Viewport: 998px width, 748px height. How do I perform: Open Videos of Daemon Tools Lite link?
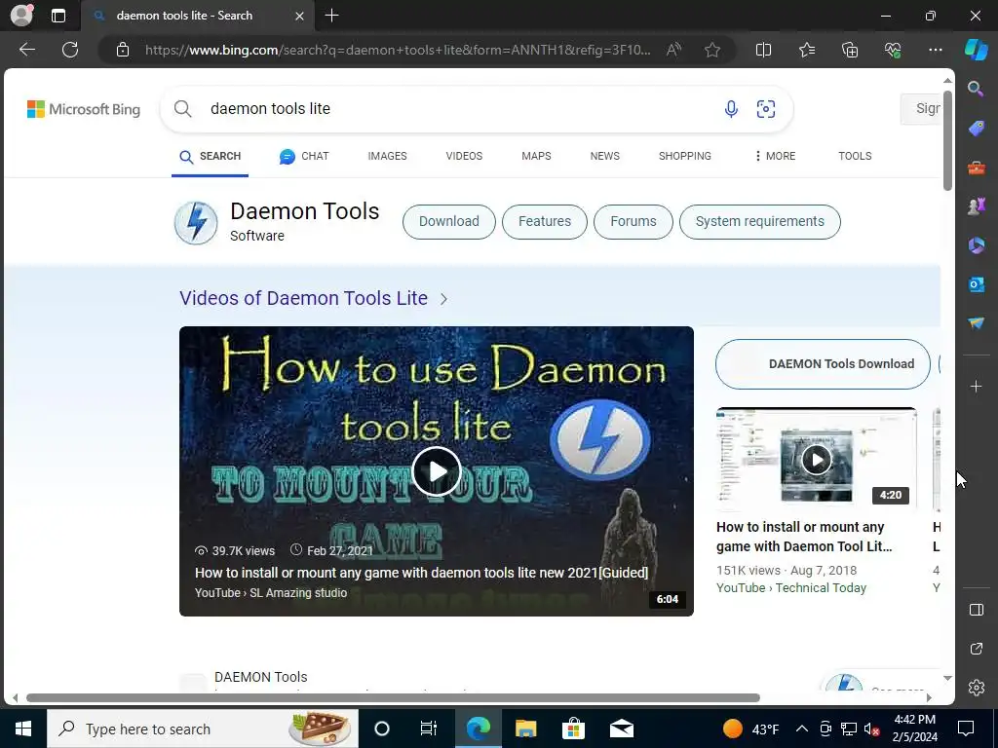303,298
